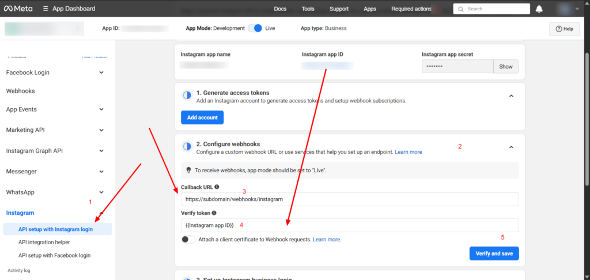Click the info icon beside Callback URL
The image size is (590, 280).
217,187
